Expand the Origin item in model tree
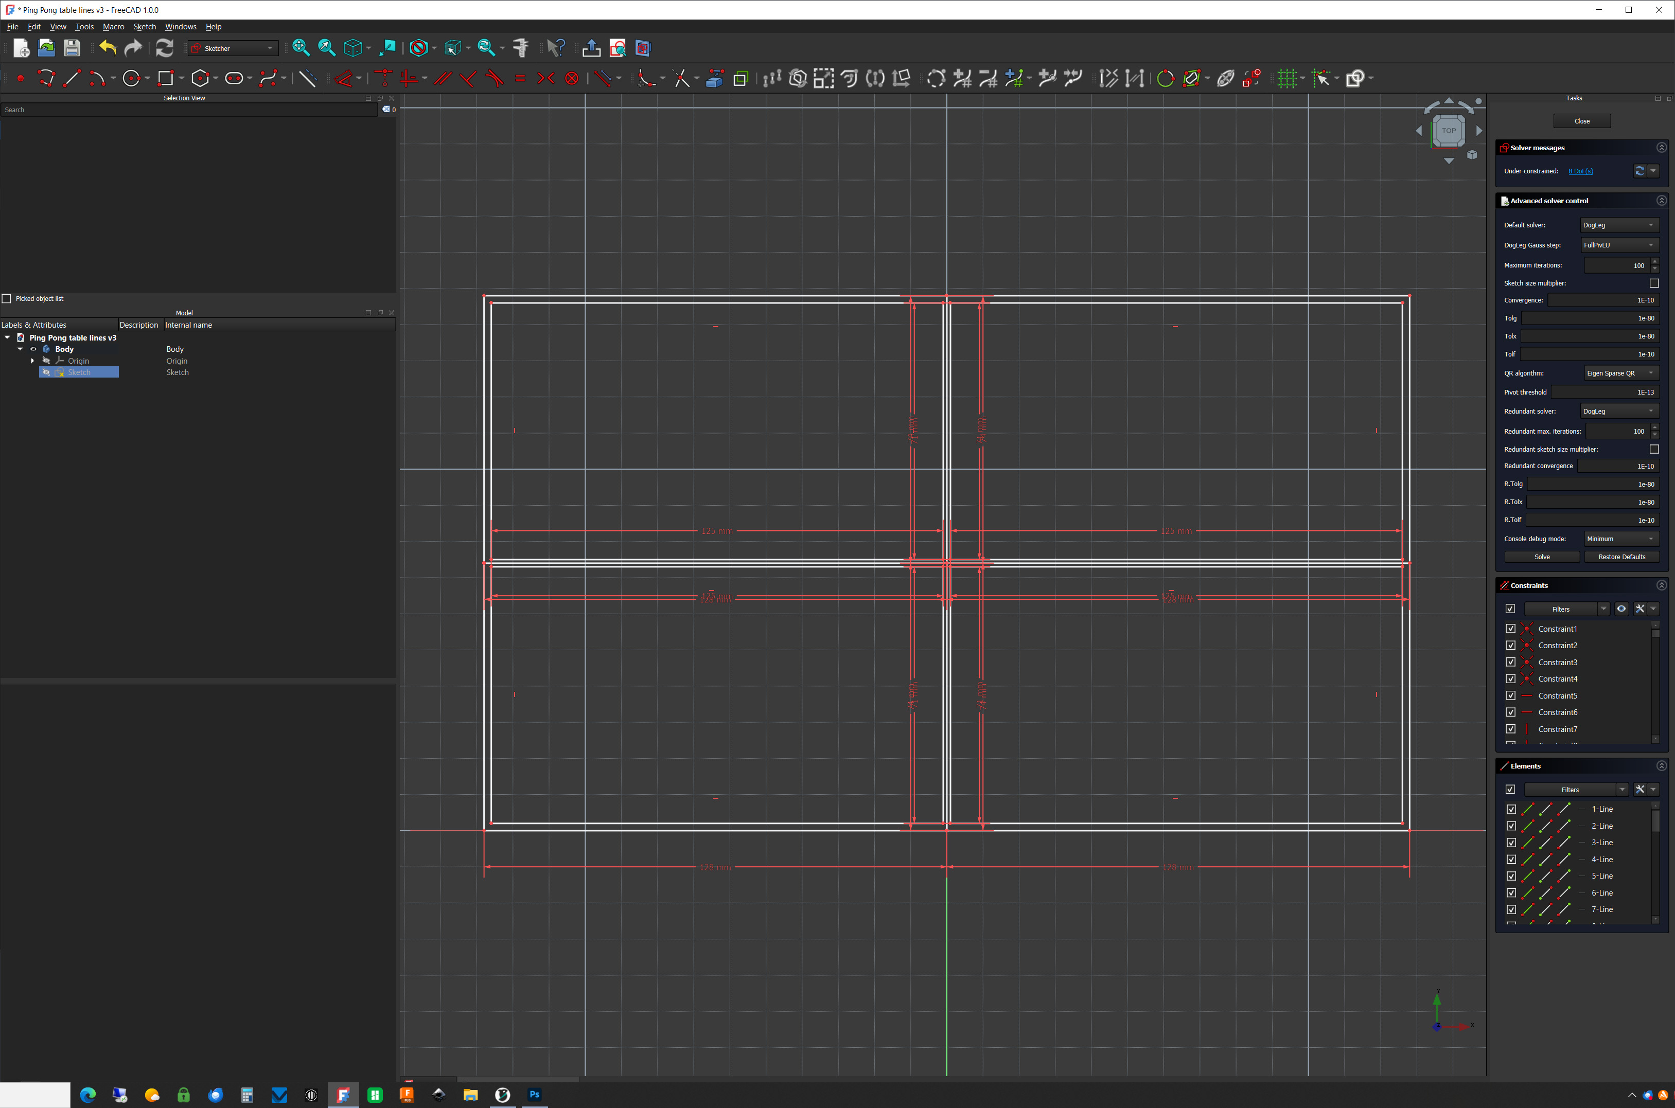This screenshot has height=1108, width=1675. click(x=32, y=361)
